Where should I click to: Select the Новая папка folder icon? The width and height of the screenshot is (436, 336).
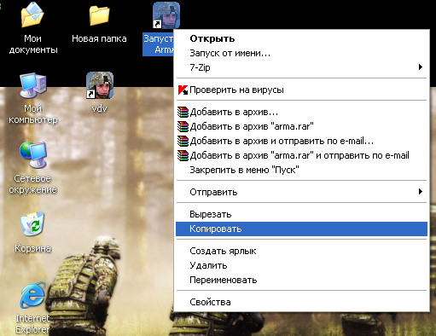pos(99,16)
